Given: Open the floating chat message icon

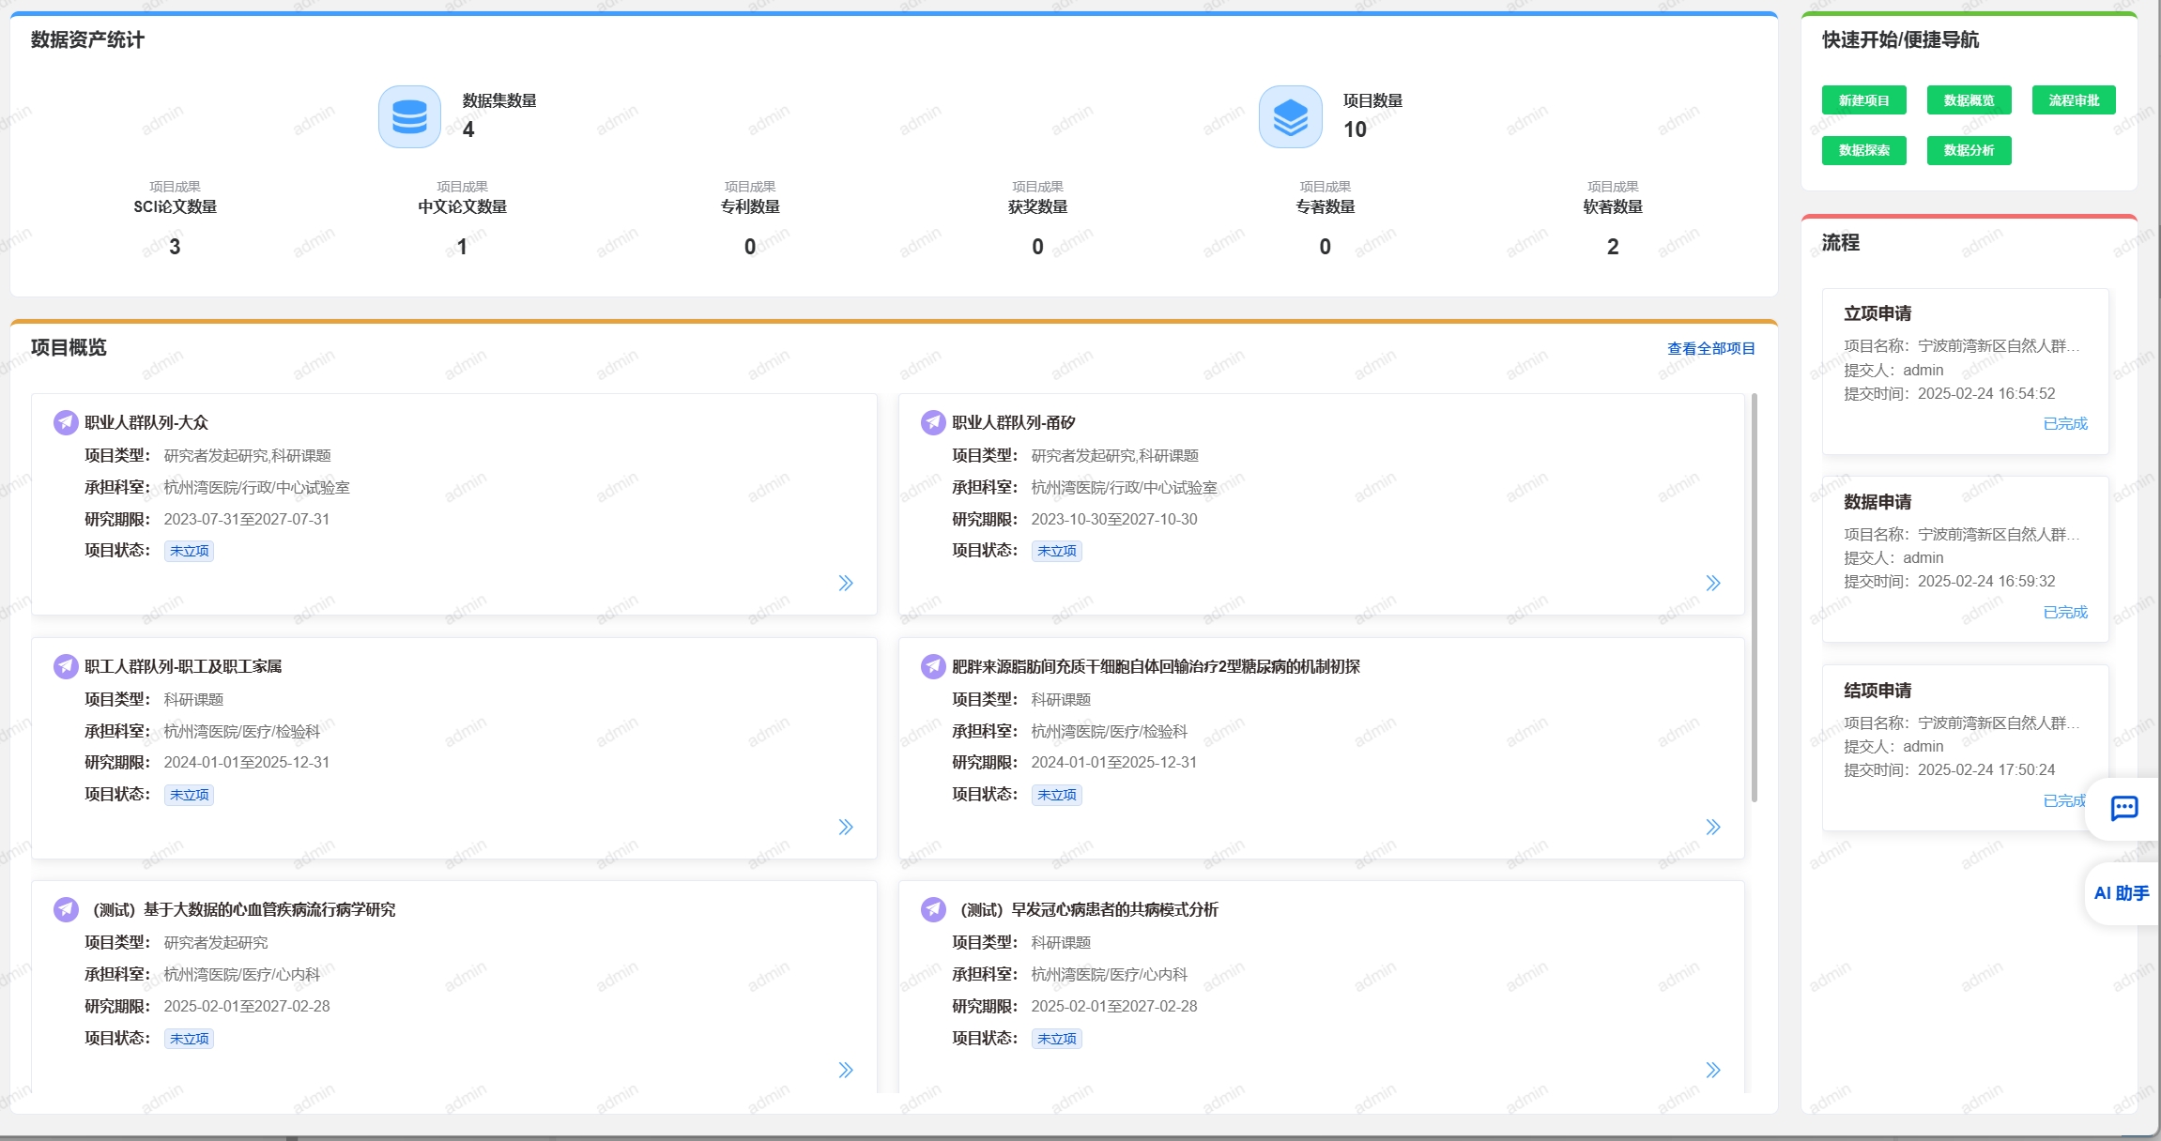Looking at the screenshot, I should pos(2123,808).
